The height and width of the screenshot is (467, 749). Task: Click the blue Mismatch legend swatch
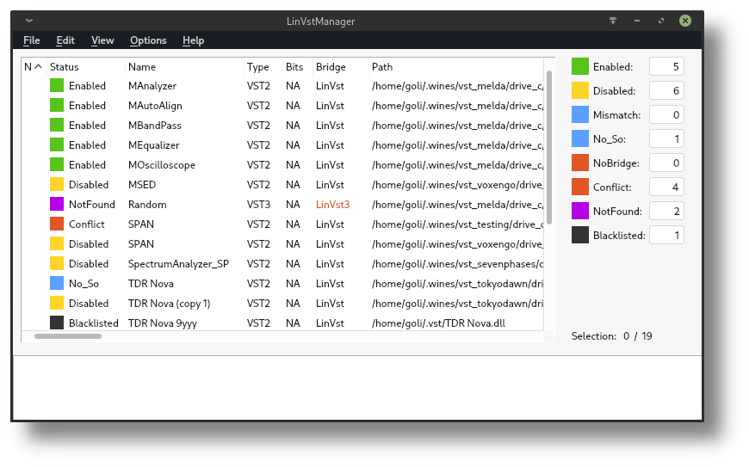[x=580, y=114]
